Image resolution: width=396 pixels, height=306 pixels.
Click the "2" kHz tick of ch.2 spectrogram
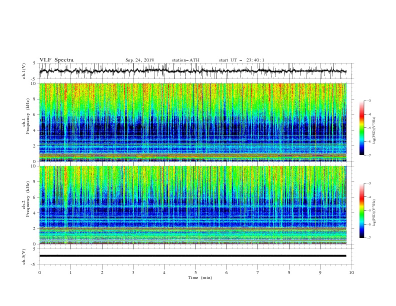(x=35, y=228)
